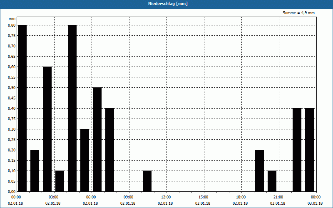Click the 0,20 y-axis label
This screenshot has height=208, width=333.
point(12,150)
